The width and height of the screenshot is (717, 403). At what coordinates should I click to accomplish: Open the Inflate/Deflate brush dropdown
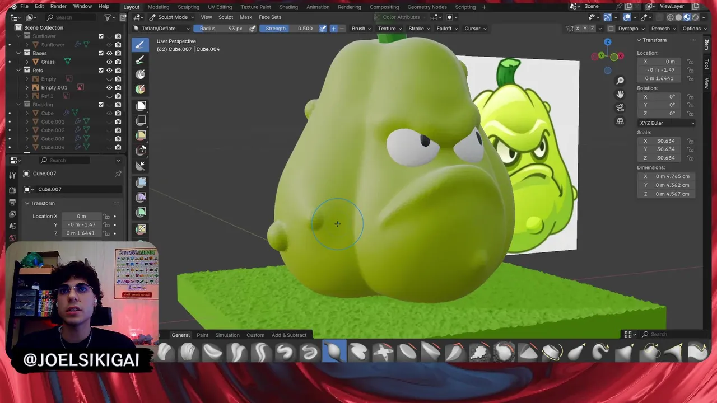[162, 29]
